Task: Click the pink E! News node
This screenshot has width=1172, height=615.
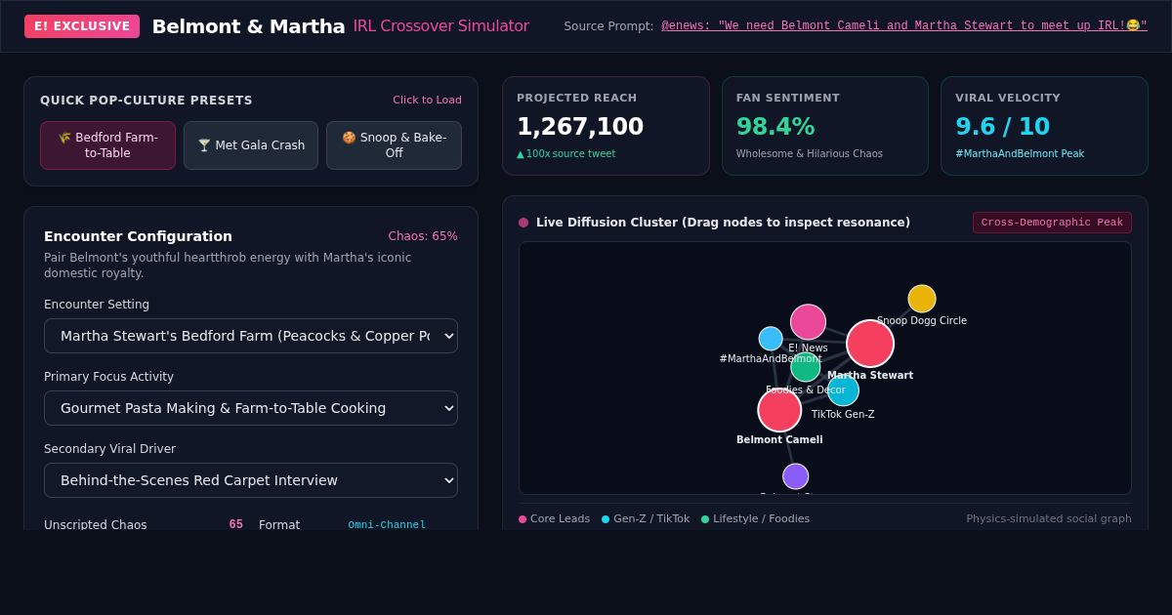Action: pos(808,322)
